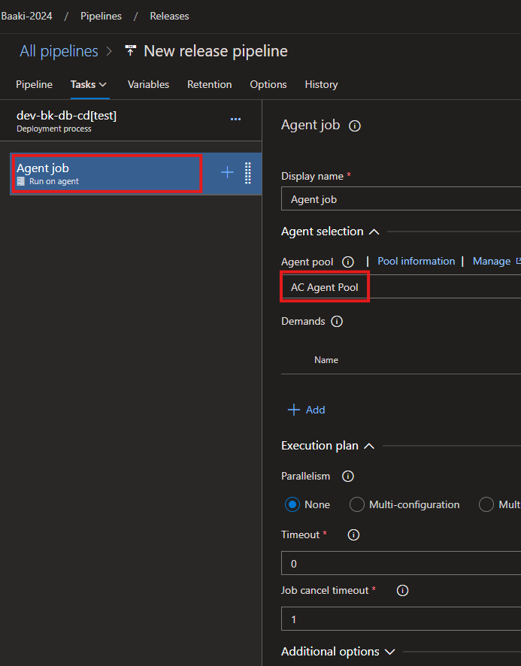
Task: Open the Baaki-2024 breadcrumb
Action: 26,16
